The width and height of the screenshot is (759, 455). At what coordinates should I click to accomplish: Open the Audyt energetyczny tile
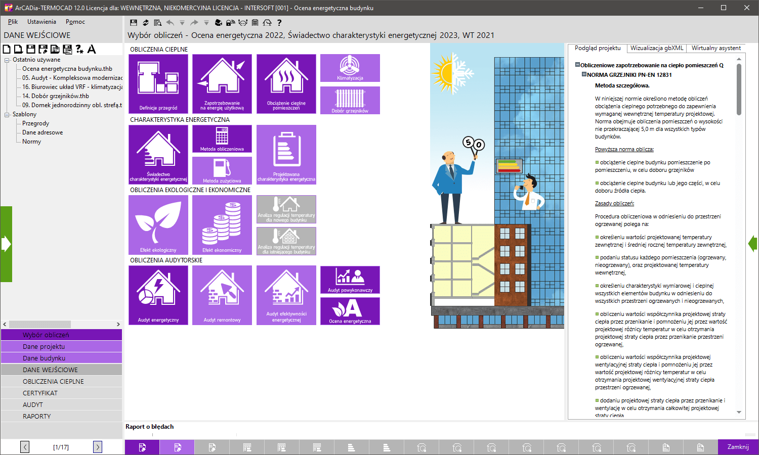click(x=158, y=295)
